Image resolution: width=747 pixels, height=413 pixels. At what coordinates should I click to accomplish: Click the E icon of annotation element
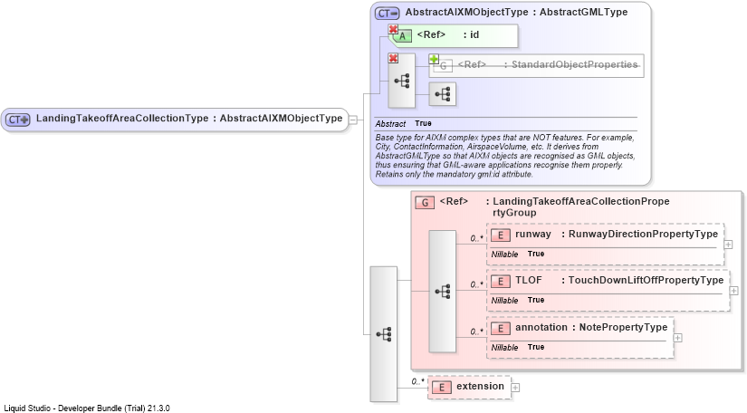(x=501, y=329)
